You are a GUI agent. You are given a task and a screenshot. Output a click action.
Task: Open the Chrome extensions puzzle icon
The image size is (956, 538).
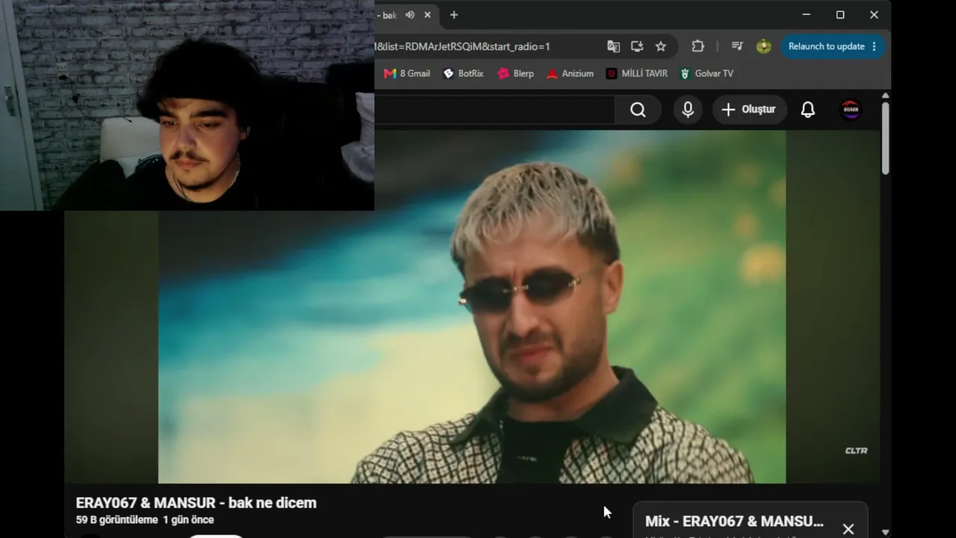tap(698, 46)
